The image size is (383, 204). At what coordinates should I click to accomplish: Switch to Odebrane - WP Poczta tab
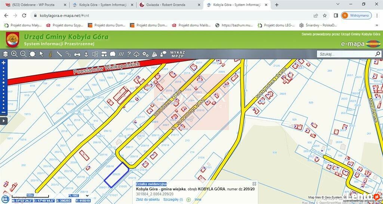tap(34, 5)
